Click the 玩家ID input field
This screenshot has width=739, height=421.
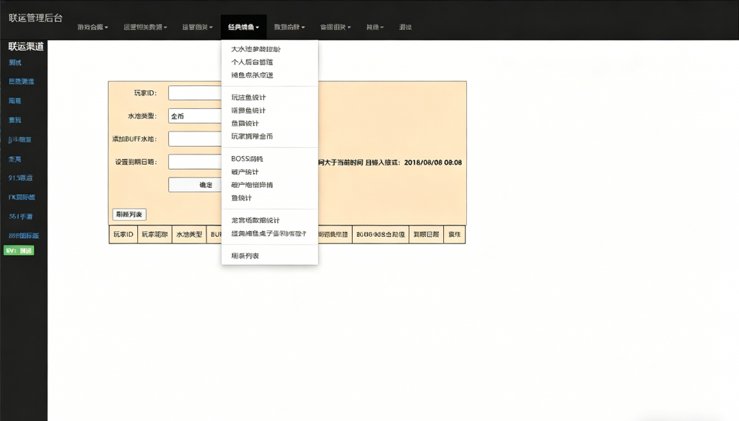coord(195,92)
